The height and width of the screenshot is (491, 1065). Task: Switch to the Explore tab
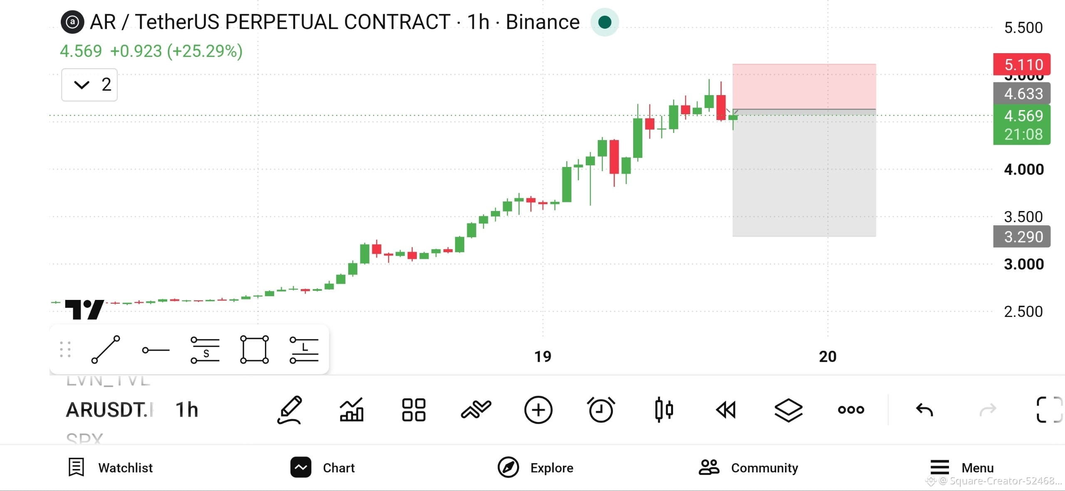point(535,467)
